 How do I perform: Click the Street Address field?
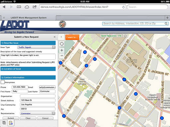38,100
